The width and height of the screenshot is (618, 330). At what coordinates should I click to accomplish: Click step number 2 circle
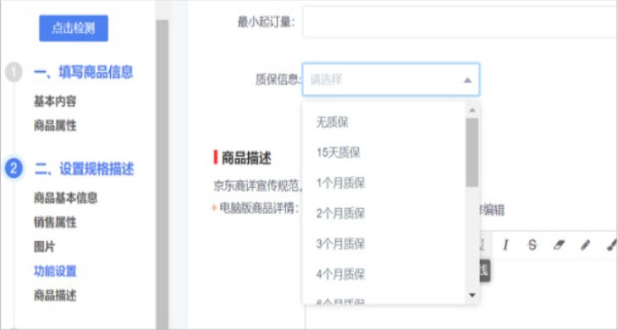(x=14, y=168)
